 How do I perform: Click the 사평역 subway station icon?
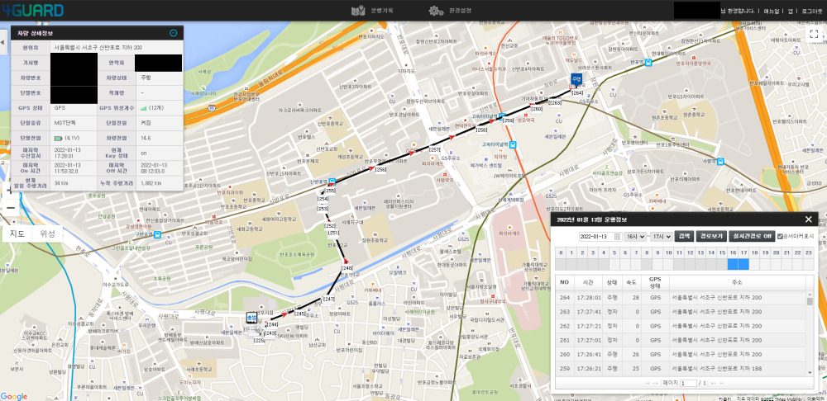720,162
